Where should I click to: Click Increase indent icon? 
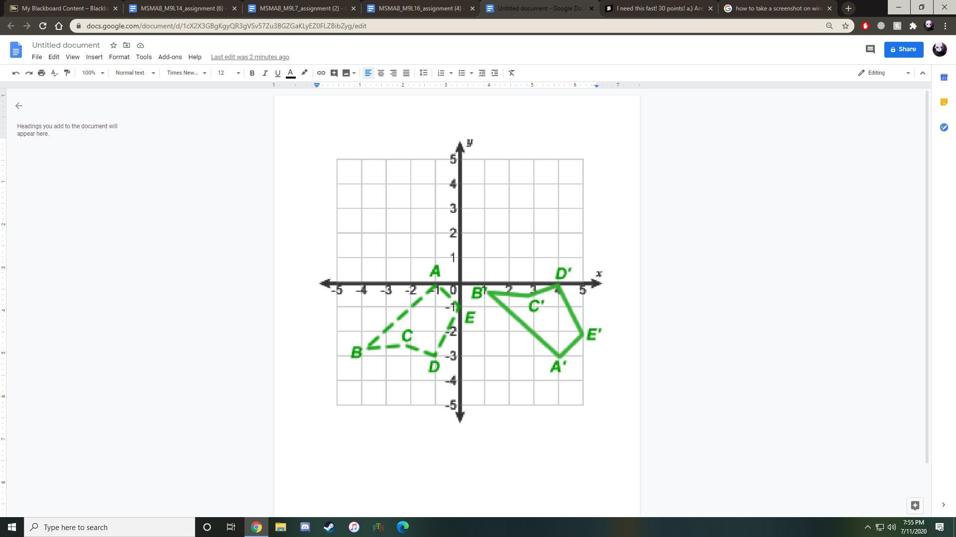click(494, 73)
